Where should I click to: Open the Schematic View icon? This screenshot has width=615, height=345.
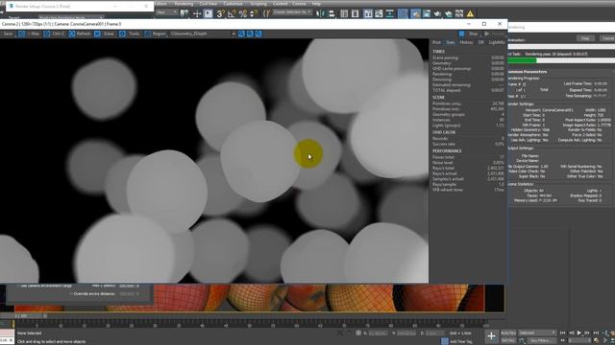390,13
